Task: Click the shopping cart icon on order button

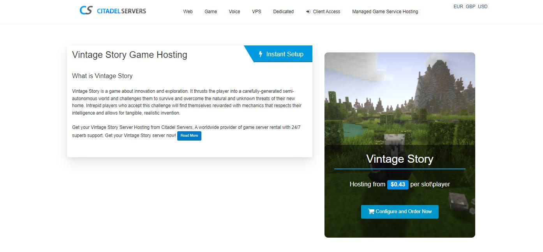Action: point(371,212)
